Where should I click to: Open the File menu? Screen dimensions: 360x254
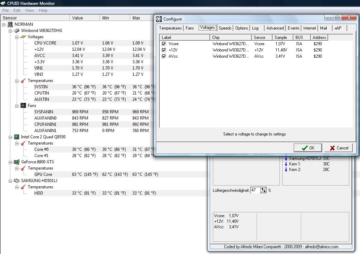6,10
